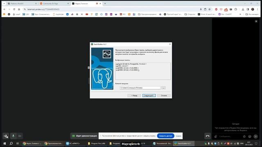Expand the hidden bookmarks chevron
262x147 pixels.
240,14
